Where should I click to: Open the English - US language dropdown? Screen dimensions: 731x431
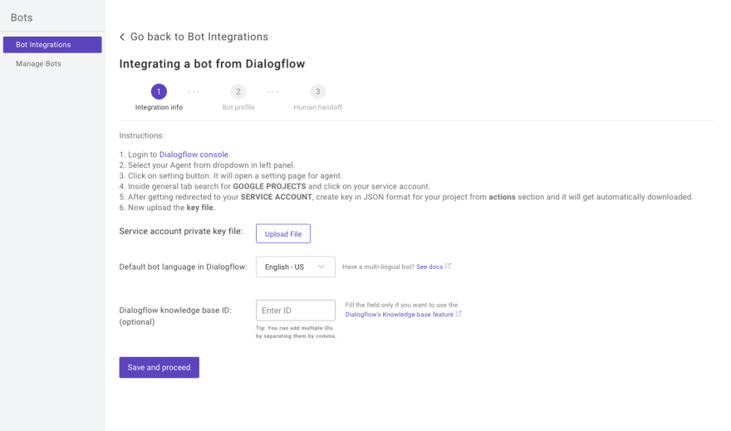coord(296,267)
